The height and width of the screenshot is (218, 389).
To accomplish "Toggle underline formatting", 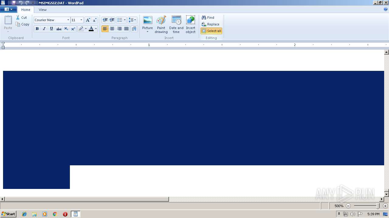I will 51,29.
